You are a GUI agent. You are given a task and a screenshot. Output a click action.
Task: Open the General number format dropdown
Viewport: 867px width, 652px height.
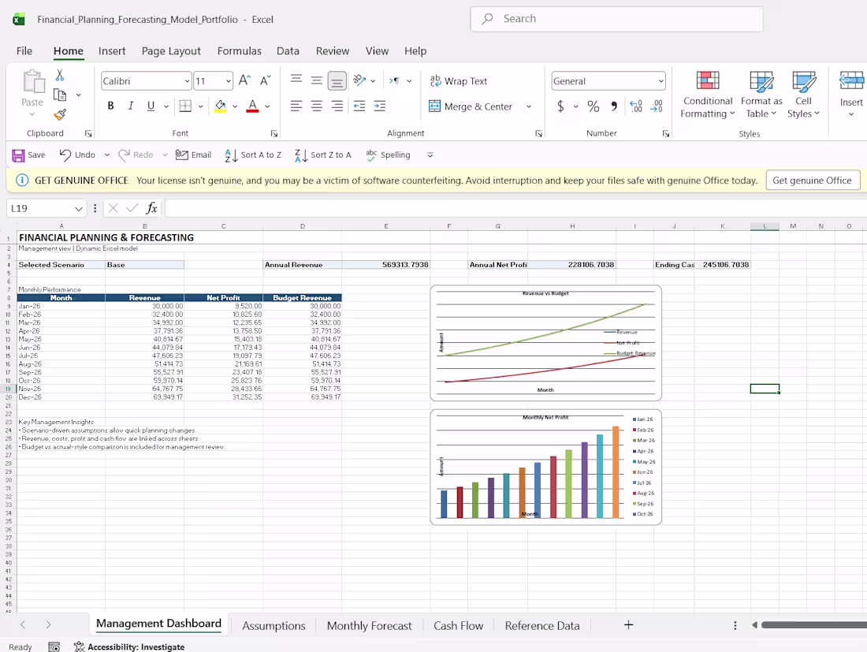(660, 81)
